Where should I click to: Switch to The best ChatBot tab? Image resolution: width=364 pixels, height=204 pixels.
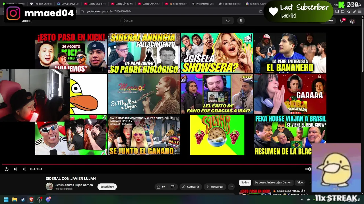(40, 4)
